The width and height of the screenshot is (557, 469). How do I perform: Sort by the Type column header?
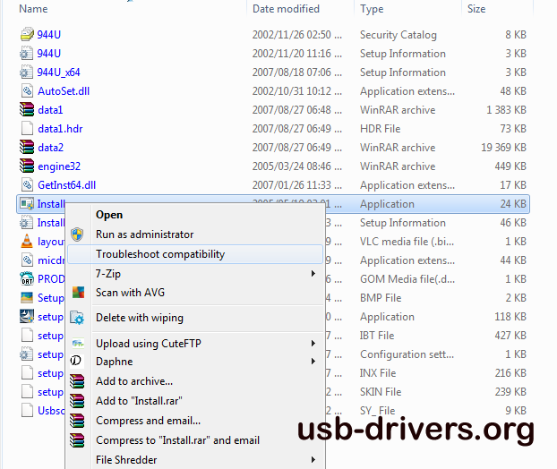tap(372, 9)
